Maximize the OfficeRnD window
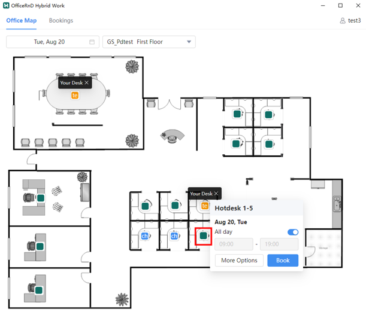Image resolution: width=366 pixels, height=318 pixels. point(340,5)
